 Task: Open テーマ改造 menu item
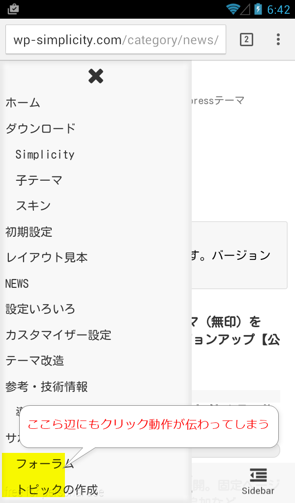click(x=35, y=361)
